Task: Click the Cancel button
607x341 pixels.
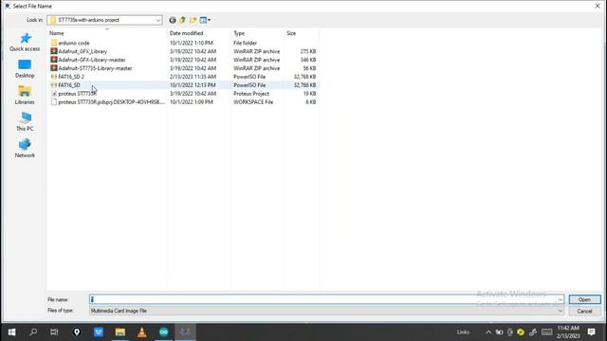Action: pyautogui.click(x=584, y=312)
